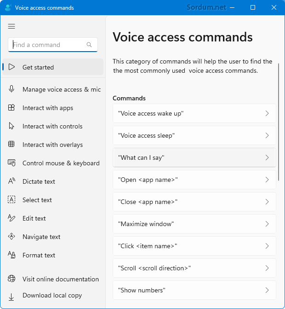The width and height of the screenshot is (285, 309).
Task: Click the commands list vertical scrollbar
Action: 278,122
